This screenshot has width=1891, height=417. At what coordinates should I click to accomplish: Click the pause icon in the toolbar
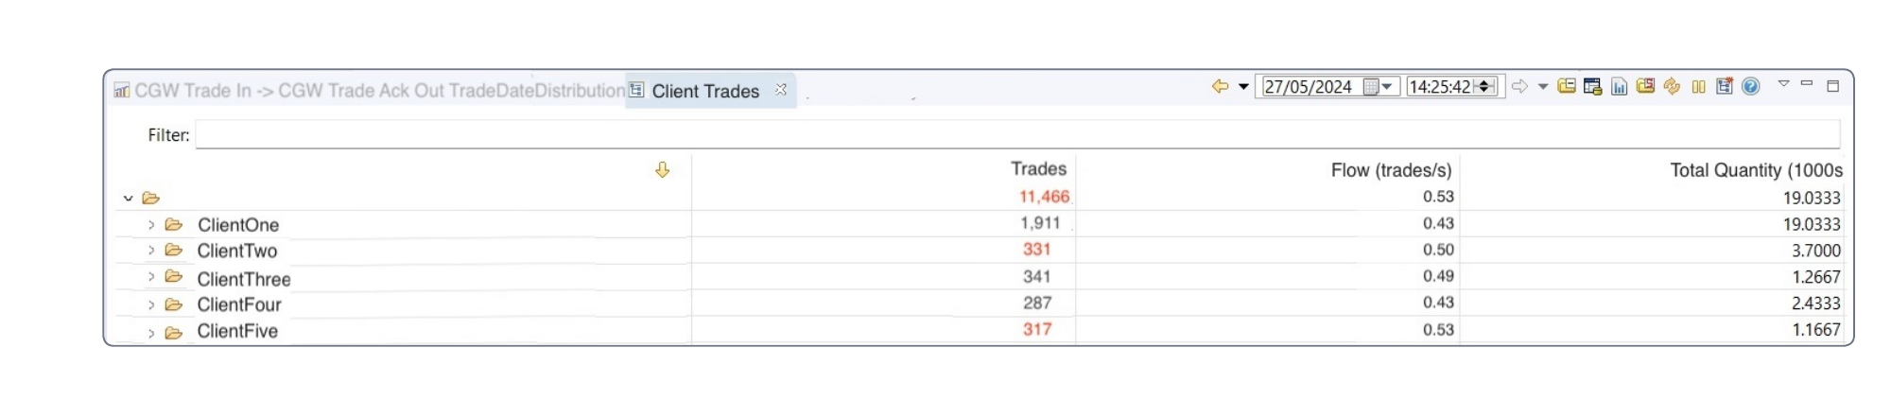point(1698,87)
